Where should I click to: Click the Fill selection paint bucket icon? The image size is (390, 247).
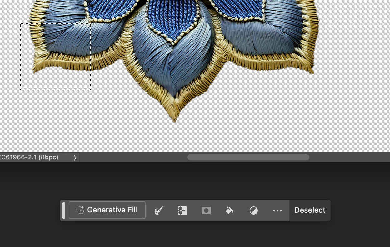[230, 211]
